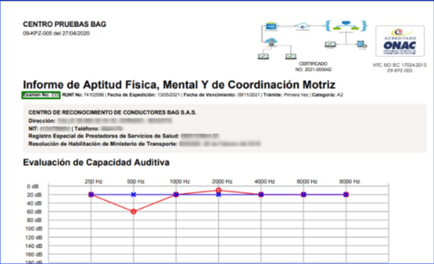
Task: Click the '20 dB' axis label
Action: 34,195
